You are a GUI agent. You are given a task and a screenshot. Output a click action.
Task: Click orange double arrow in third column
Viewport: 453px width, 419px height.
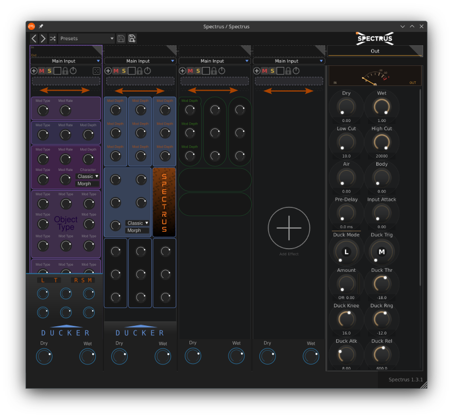(x=213, y=91)
